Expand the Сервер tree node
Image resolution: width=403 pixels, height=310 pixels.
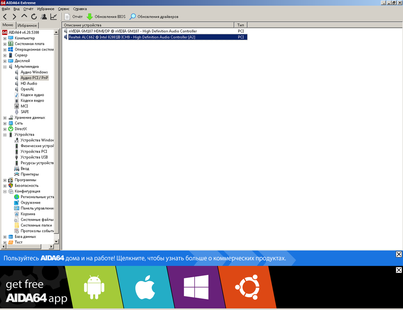click(5, 55)
